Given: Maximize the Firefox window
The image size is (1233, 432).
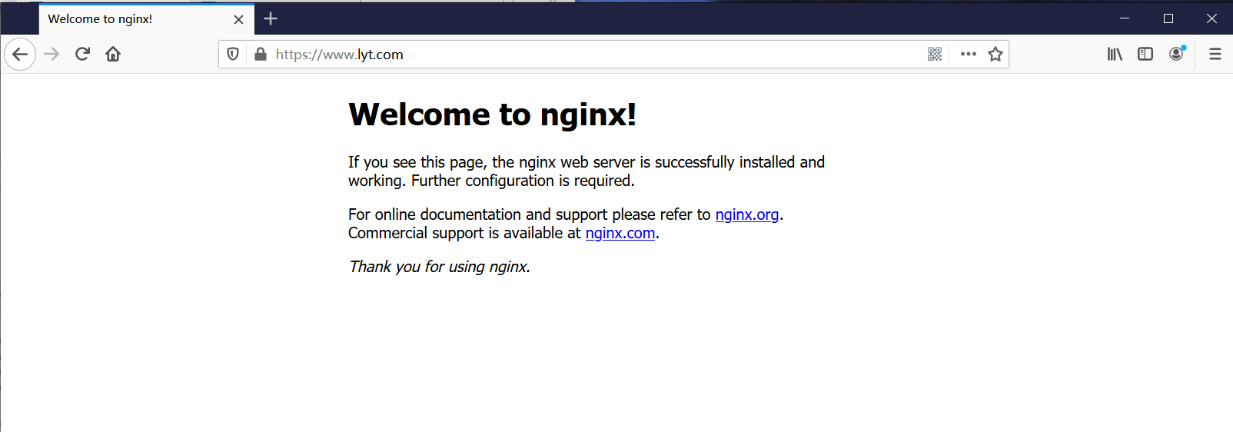Looking at the screenshot, I should point(1168,18).
